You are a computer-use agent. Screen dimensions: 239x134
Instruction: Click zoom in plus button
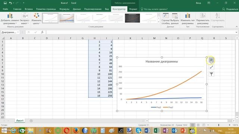coord(230,125)
